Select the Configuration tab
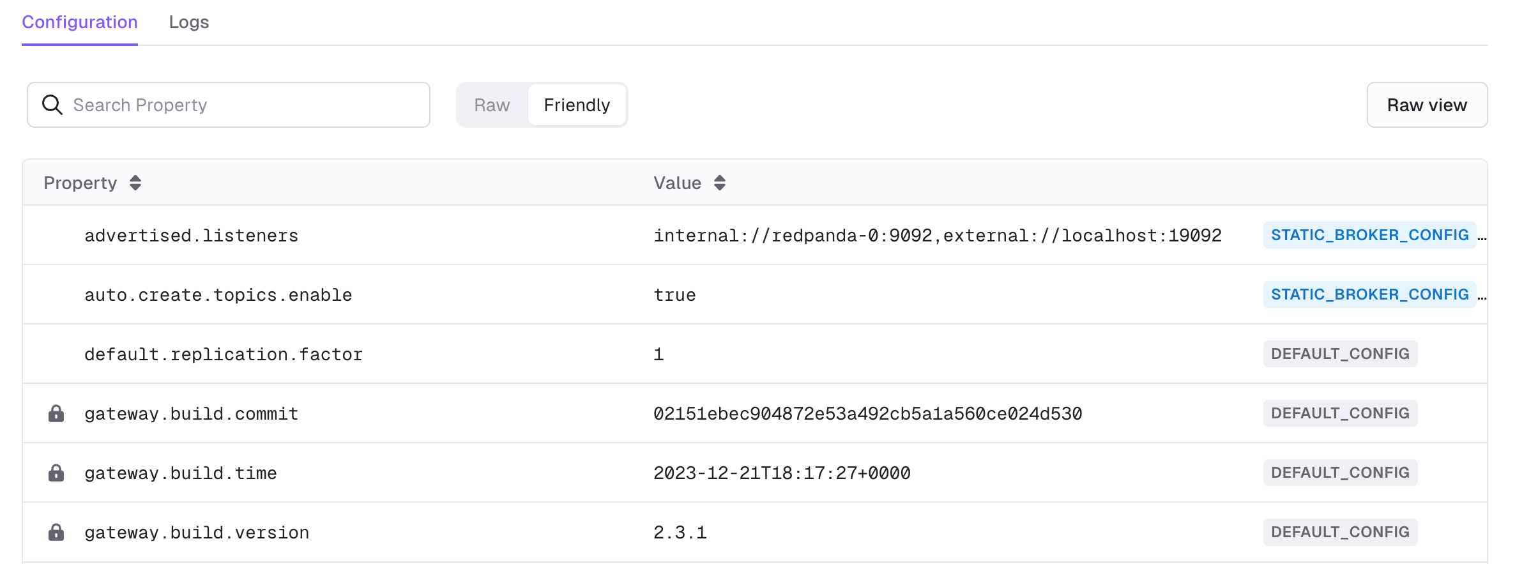 [80, 22]
